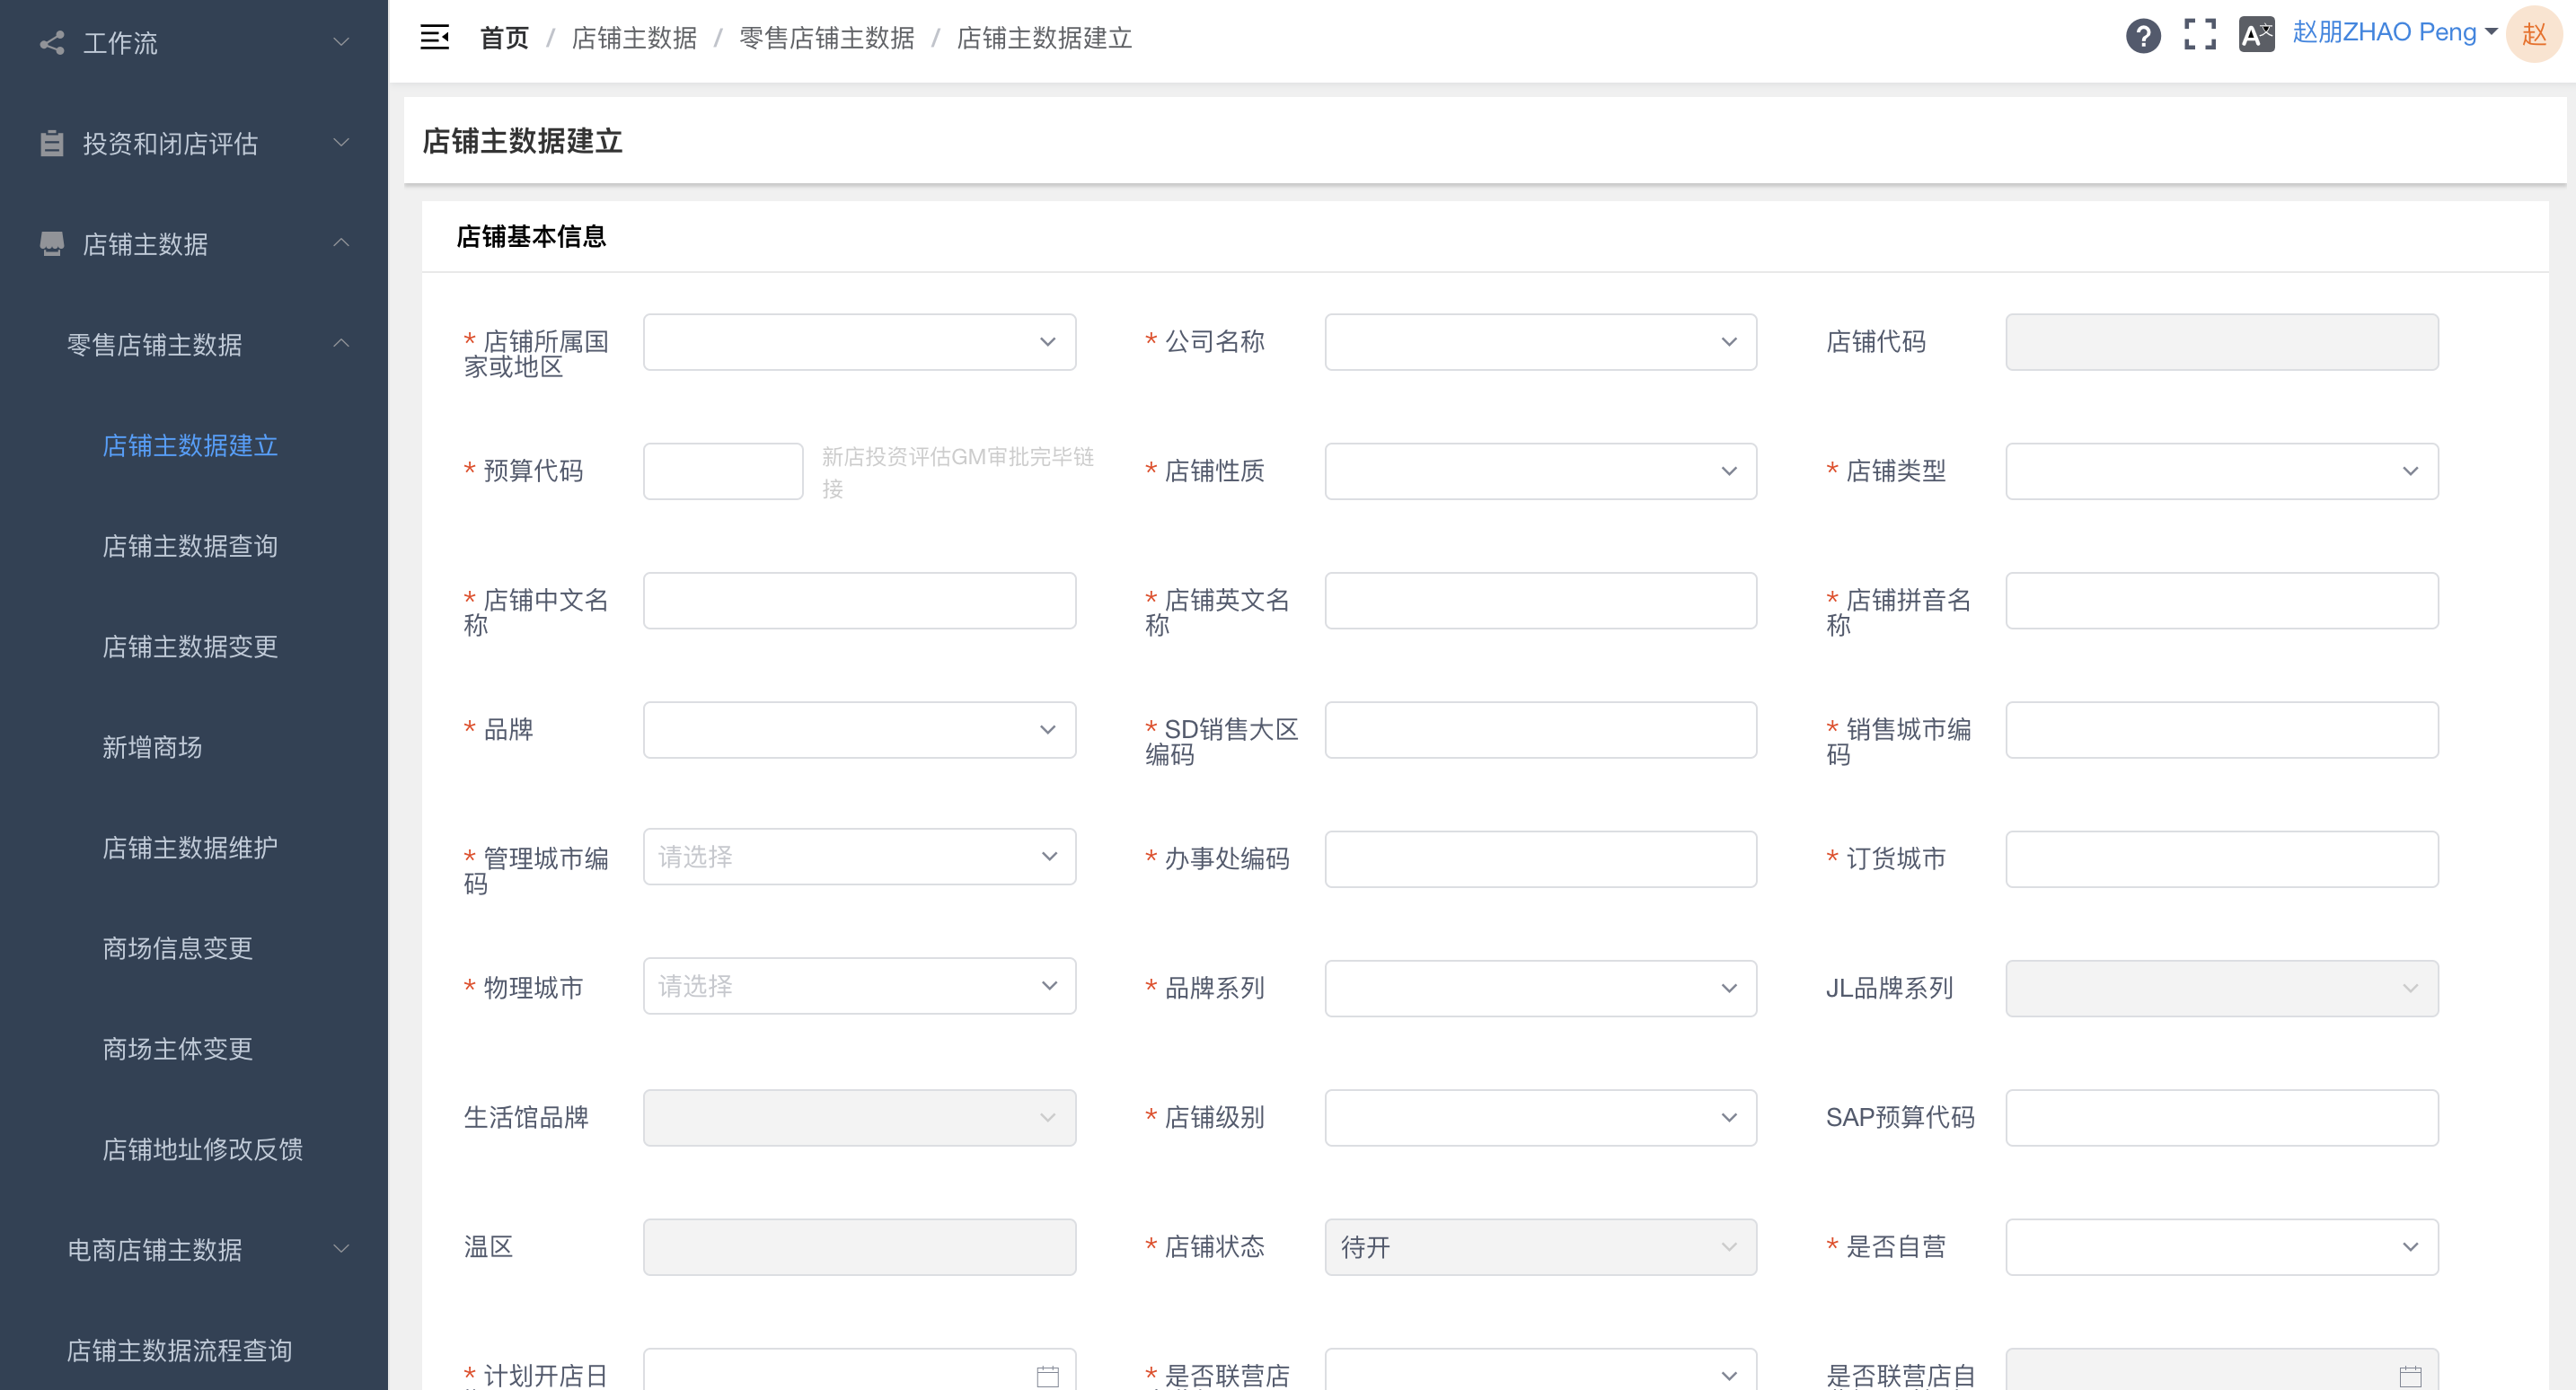Toggle fullscreen mode icon
The width and height of the screenshot is (2576, 1390).
point(2200,35)
